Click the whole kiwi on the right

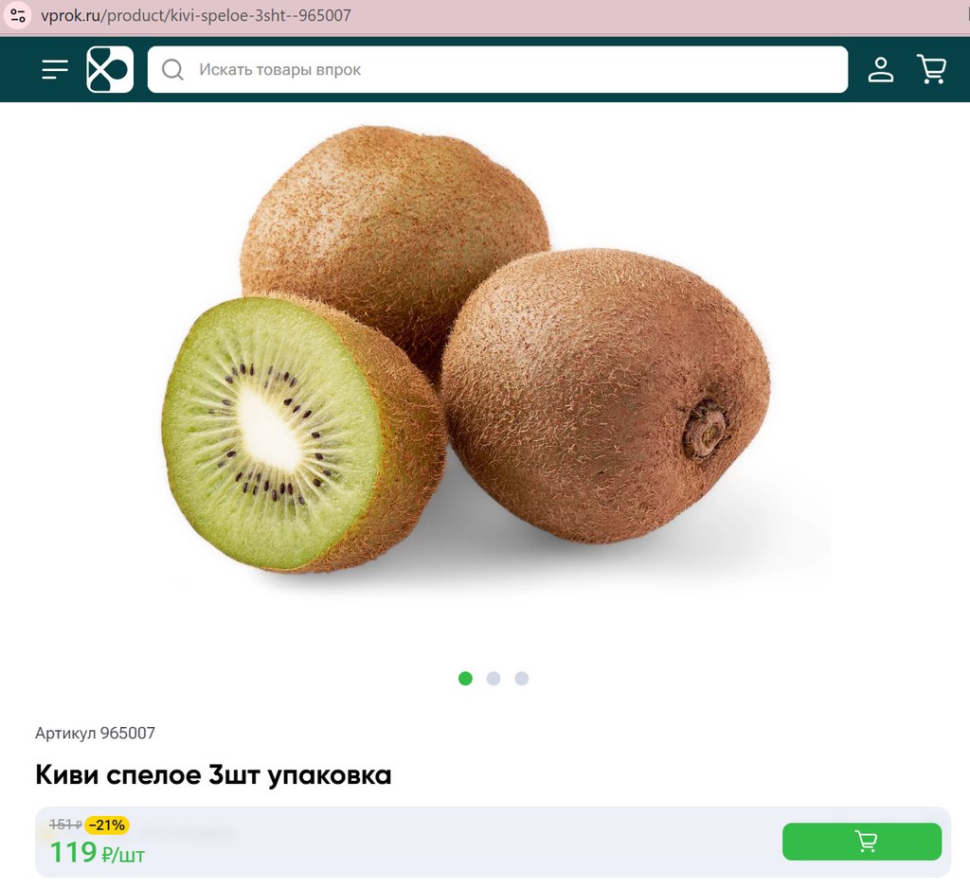coord(606,396)
